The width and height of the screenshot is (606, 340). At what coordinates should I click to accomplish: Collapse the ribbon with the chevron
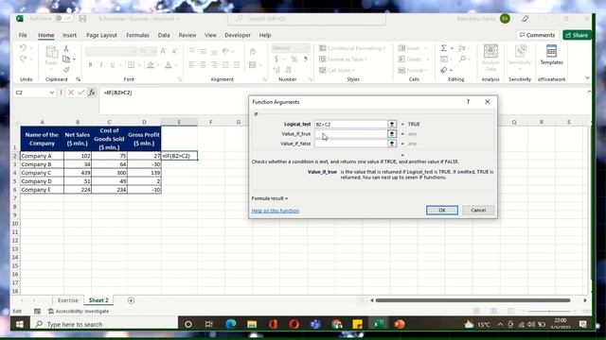tap(587, 77)
